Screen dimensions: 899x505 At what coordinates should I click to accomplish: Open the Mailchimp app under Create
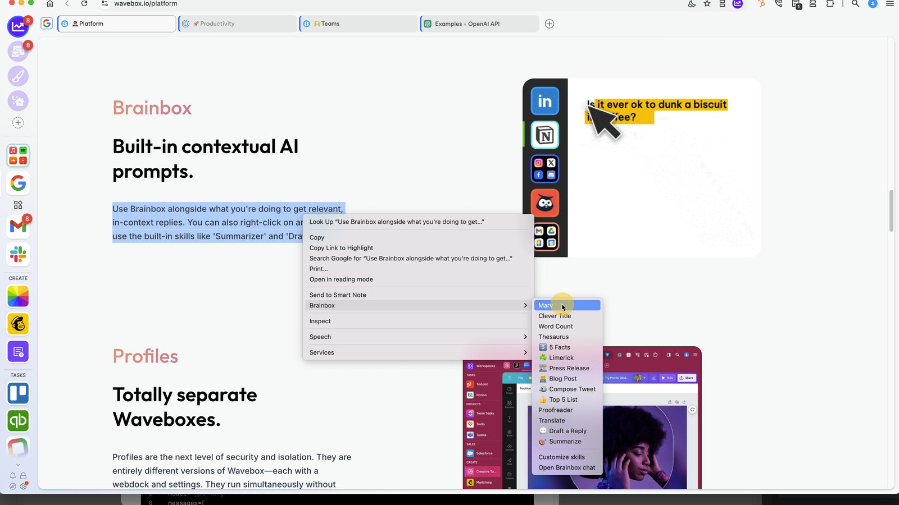tap(18, 324)
